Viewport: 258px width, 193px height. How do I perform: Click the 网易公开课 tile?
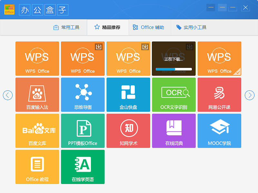[x=219, y=95]
